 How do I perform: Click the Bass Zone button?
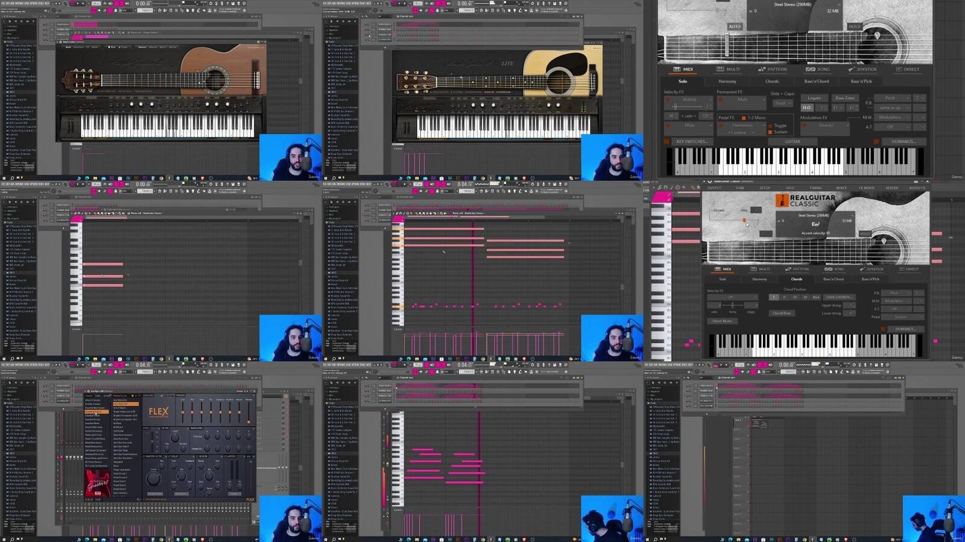[844, 98]
